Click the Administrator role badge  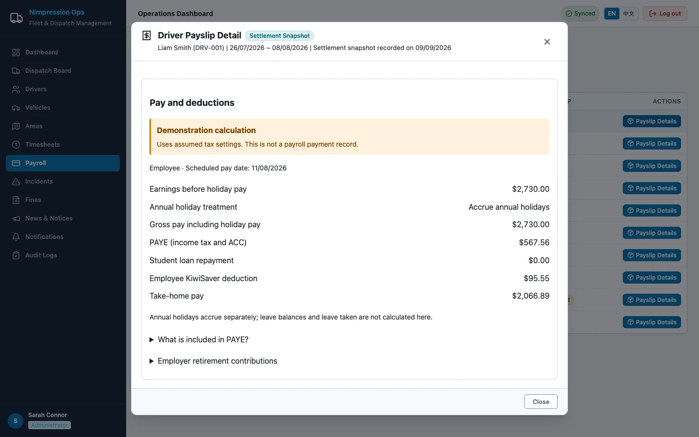coord(50,425)
